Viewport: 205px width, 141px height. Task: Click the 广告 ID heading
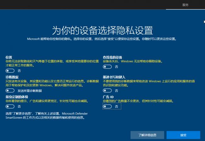click(x=108, y=97)
